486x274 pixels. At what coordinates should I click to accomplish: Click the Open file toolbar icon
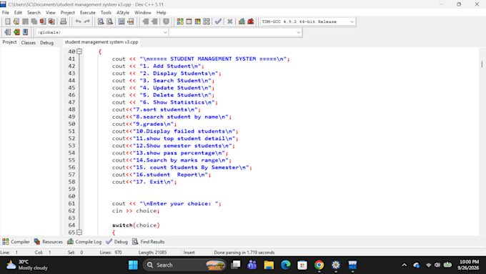16,21
